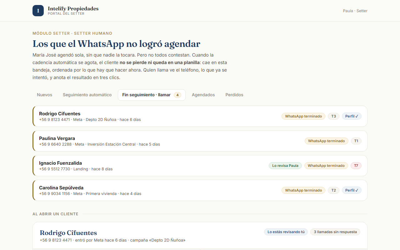The width and height of the screenshot is (400, 250).
Task: Click PORTAL DEL SETTER subtitle
Action: (66, 14)
